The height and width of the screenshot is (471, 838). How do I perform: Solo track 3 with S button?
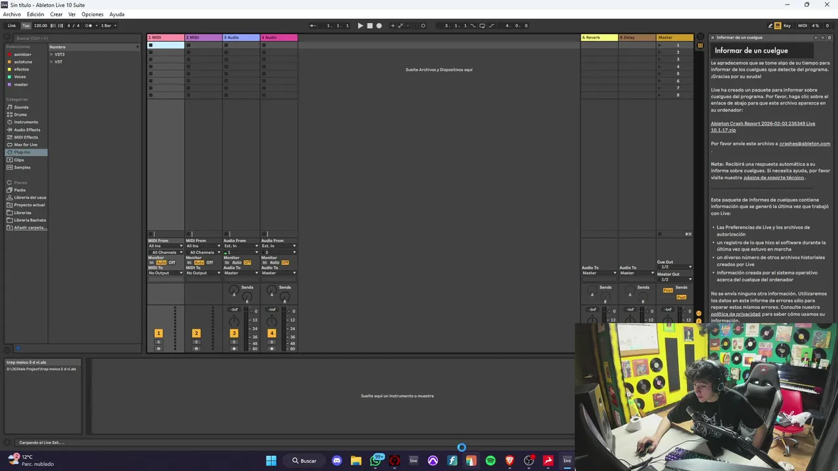tap(234, 342)
